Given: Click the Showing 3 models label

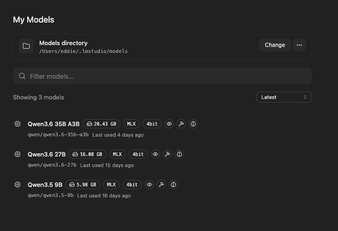Looking at the screenshot, I should point(38,97).
